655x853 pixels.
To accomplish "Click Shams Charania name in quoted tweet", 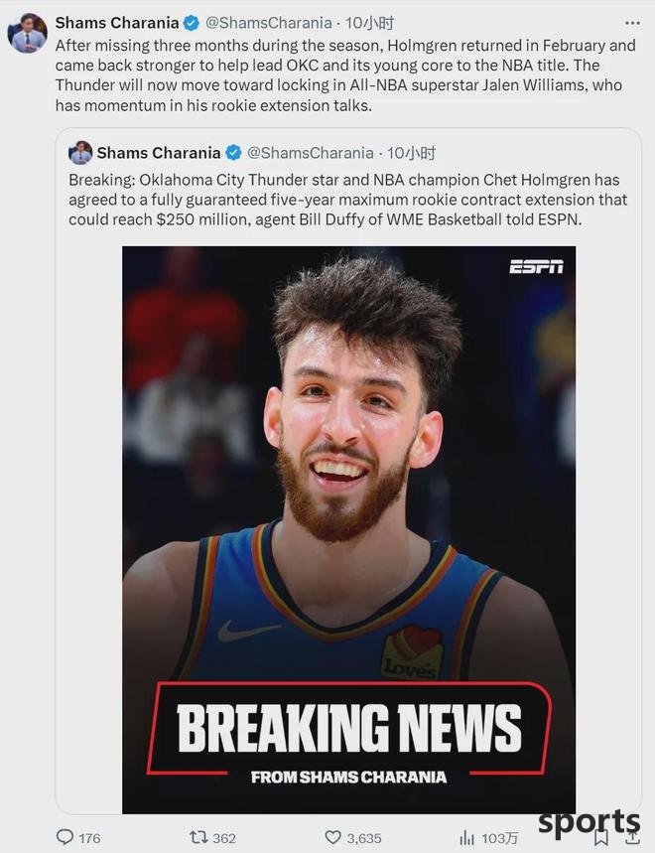I will pyautogui.click(x=159, y=153).
